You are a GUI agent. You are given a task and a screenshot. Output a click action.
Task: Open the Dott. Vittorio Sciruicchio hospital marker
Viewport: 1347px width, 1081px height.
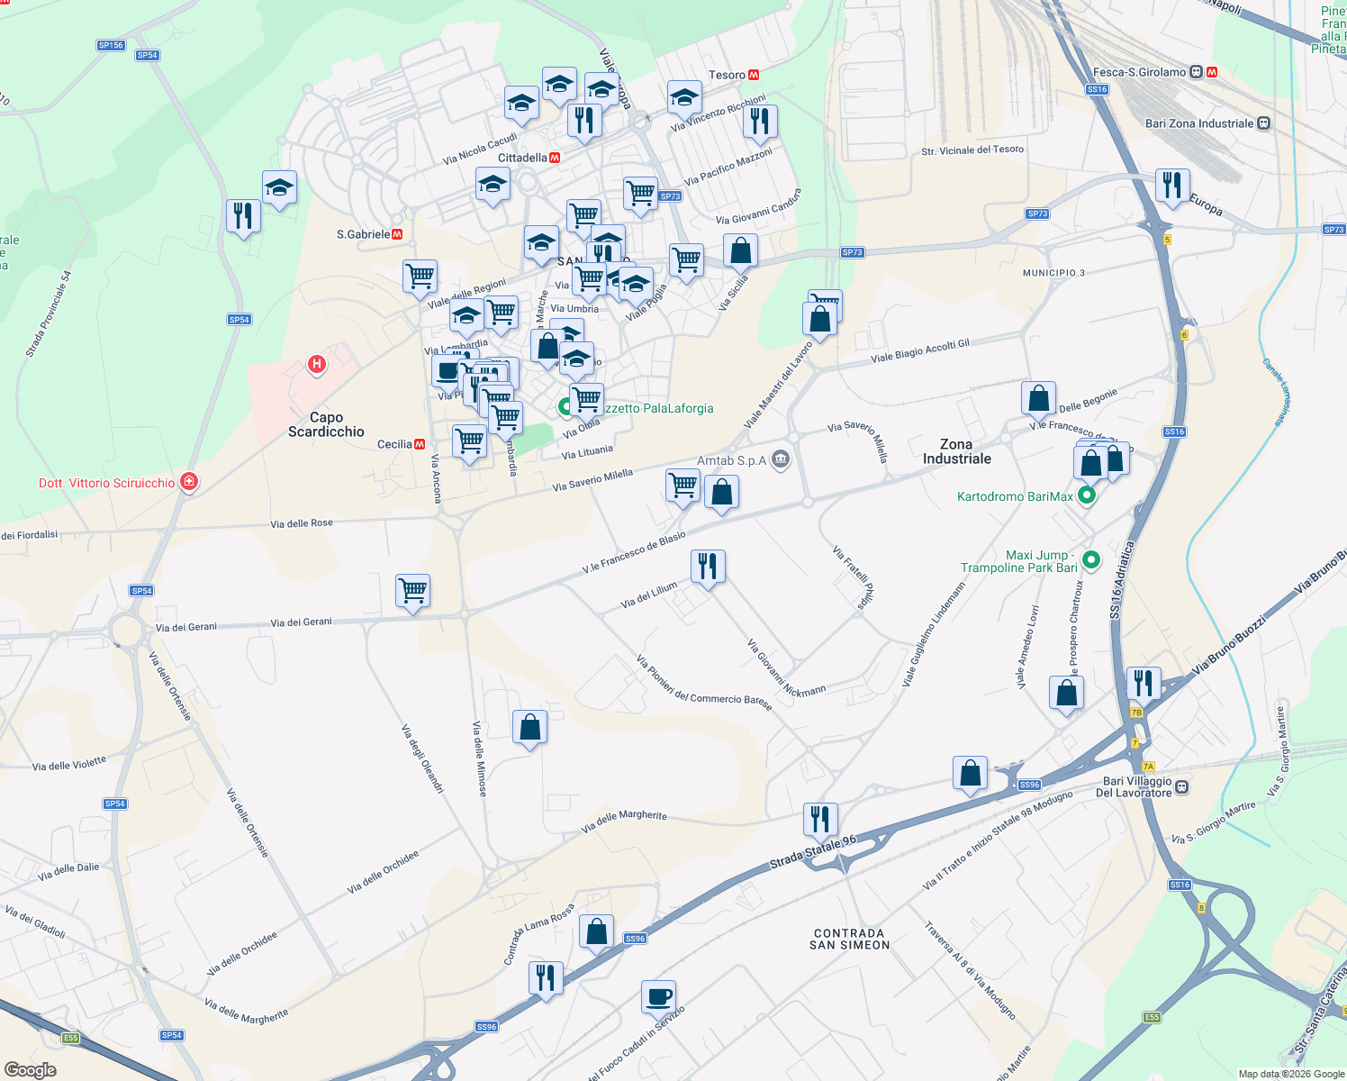(189, 482)
